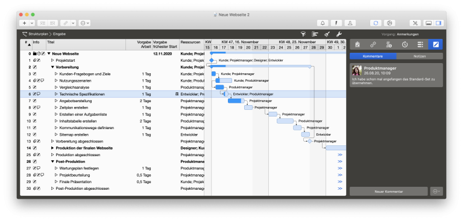
Task: Select the Kommunikationswege definieren title
Action: pyautogui.click(x=87, y=128)
